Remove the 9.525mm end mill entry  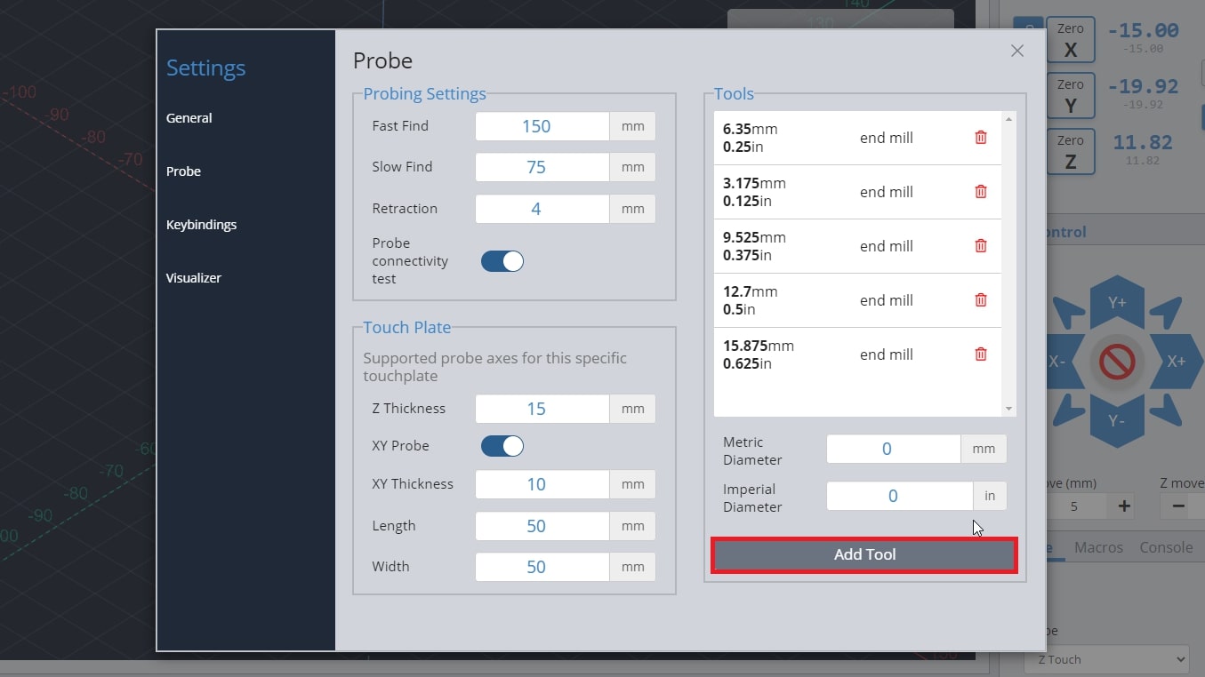coord(981,246)
